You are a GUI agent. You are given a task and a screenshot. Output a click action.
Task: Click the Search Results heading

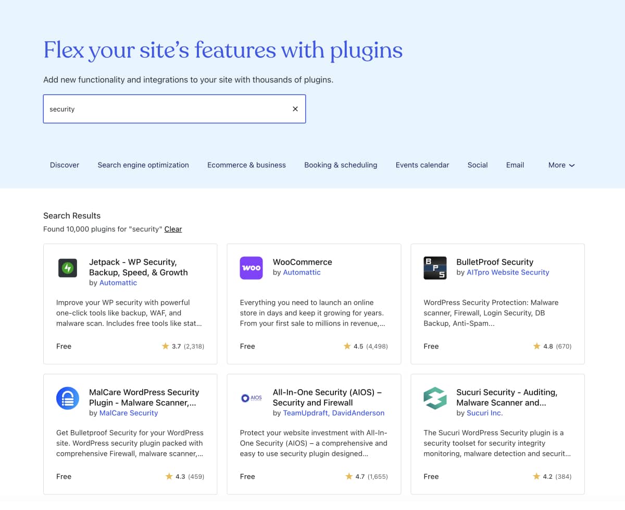72,216
